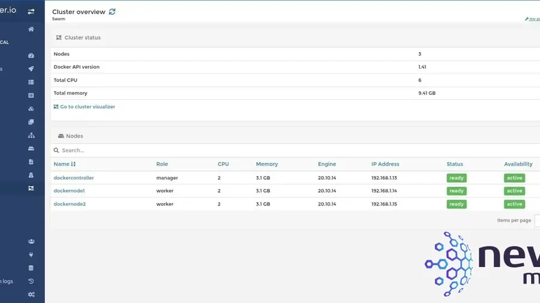
Task: Open Registries database icon in sidebar
Action: tap(31, 268)
